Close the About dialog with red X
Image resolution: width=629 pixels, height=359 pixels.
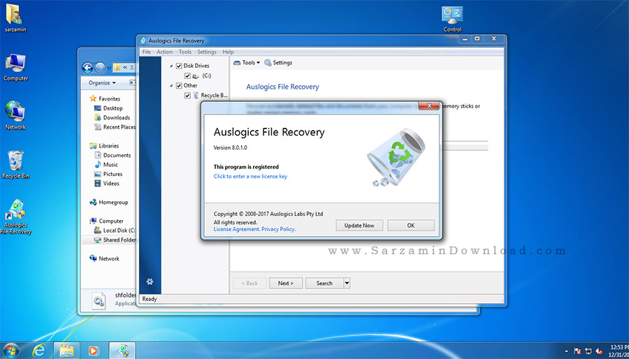429,105
